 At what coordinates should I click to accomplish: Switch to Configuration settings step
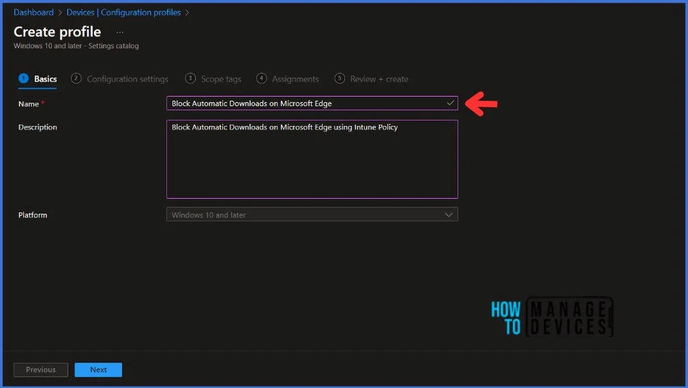click(120, 79)
